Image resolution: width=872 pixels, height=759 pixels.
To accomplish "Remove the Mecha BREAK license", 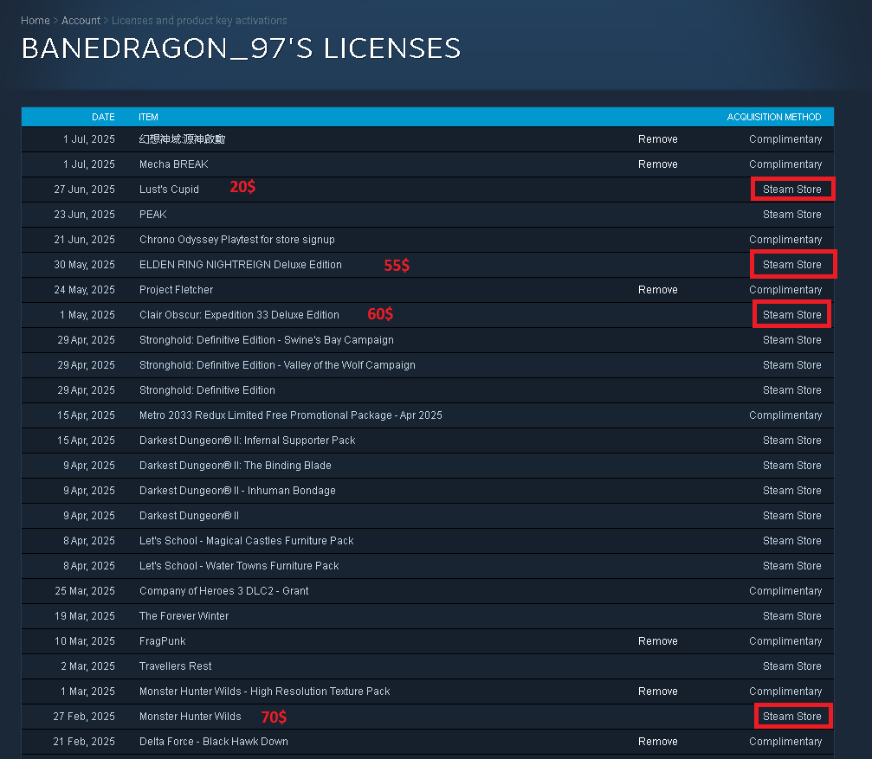I will click(x=657, y=164).
